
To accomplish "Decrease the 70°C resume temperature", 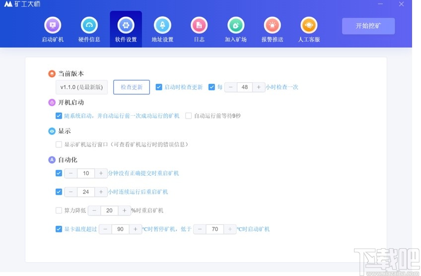I will [200, 229].
